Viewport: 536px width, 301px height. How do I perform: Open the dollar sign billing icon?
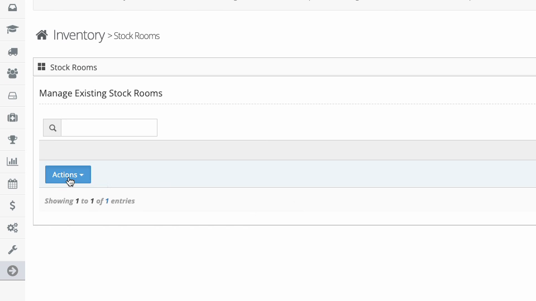pos(13,206)
